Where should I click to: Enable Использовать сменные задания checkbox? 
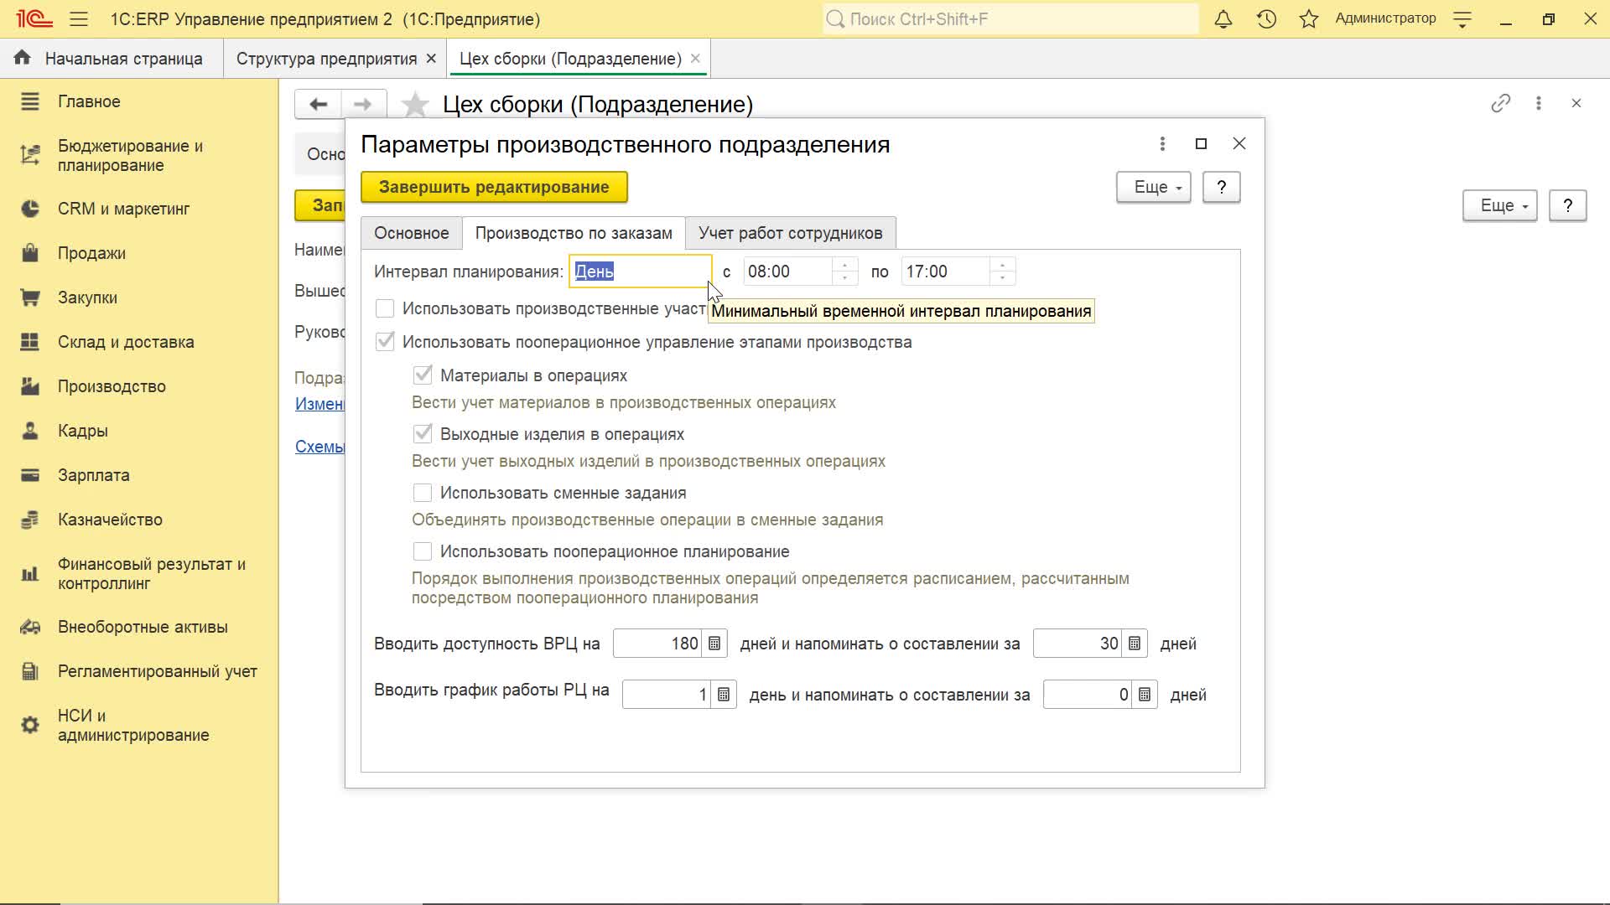[x=423, y=493]
